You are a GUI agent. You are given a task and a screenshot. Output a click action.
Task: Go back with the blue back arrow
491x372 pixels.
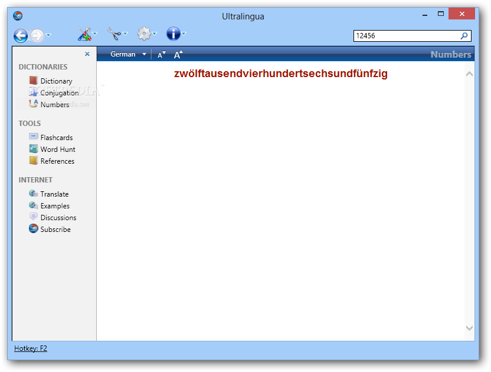(x=21, y=35)
